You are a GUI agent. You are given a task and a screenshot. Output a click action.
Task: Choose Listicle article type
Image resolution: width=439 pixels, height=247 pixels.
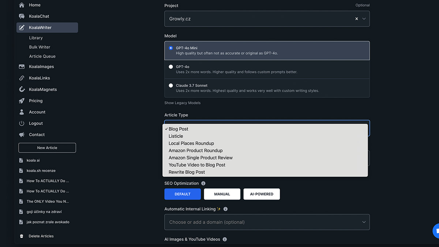[265, 136]
